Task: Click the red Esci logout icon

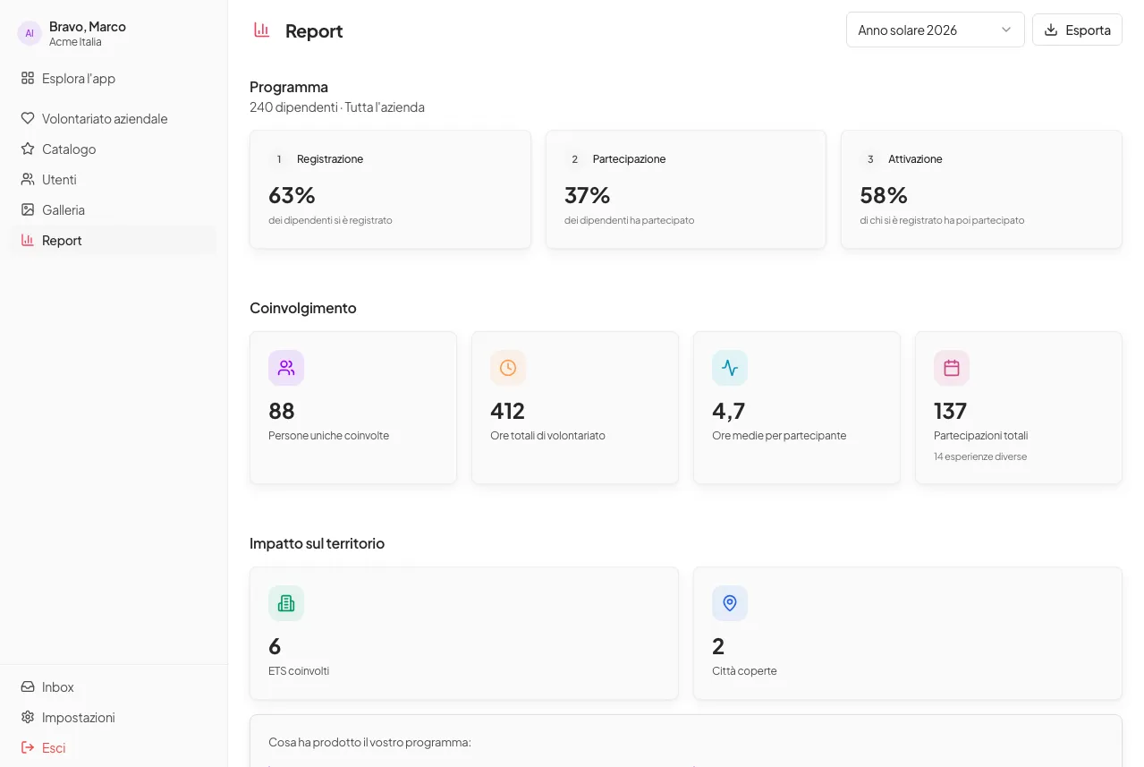Action: pyautogui.click(x=28, y=747)
